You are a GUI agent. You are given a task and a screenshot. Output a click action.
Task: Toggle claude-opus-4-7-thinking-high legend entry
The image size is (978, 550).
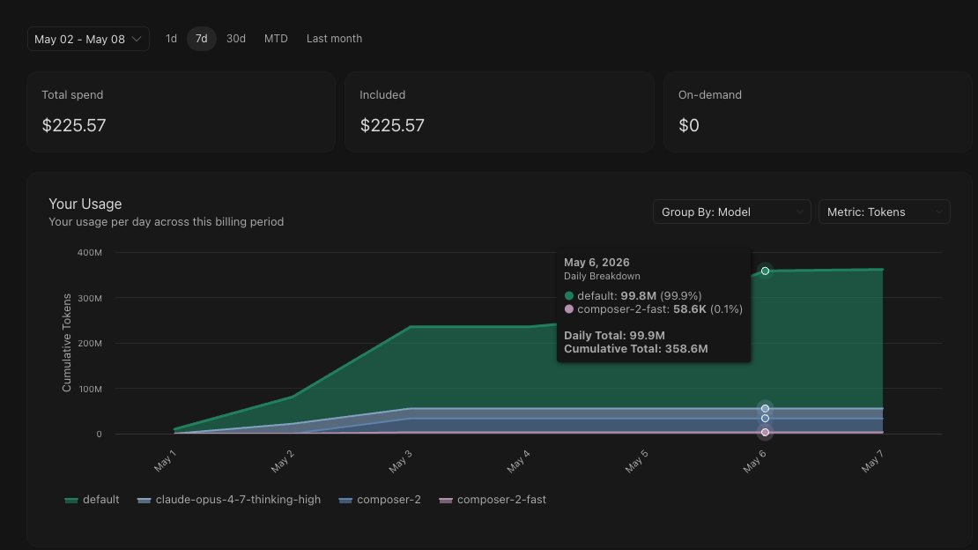tap(229, 500)
